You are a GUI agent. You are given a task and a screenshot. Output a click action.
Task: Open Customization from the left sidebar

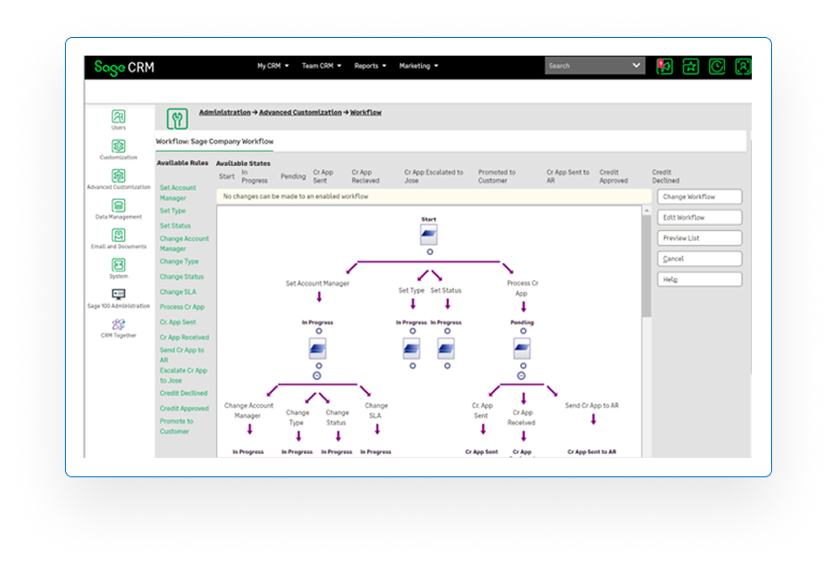click(119, 146)
